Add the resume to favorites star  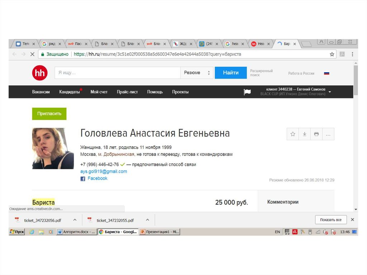[x=293, y=134]
